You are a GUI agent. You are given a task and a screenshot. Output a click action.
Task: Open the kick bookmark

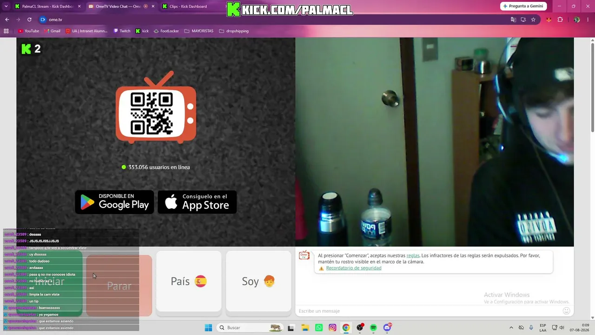[142, 31]
